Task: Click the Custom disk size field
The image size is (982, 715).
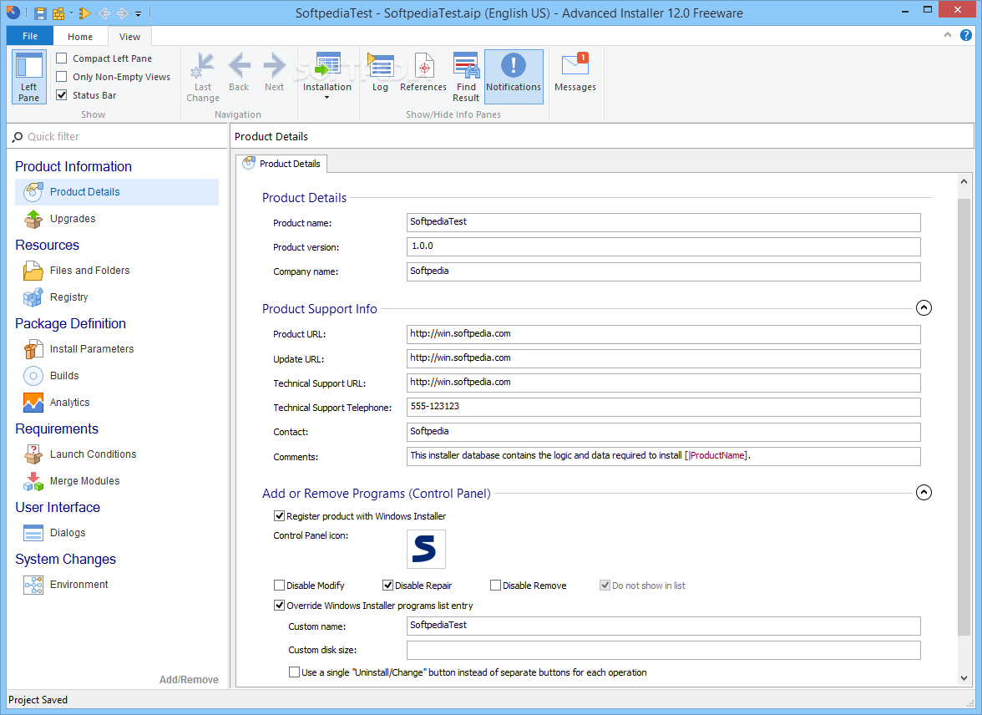Action: tap(663, 651)
